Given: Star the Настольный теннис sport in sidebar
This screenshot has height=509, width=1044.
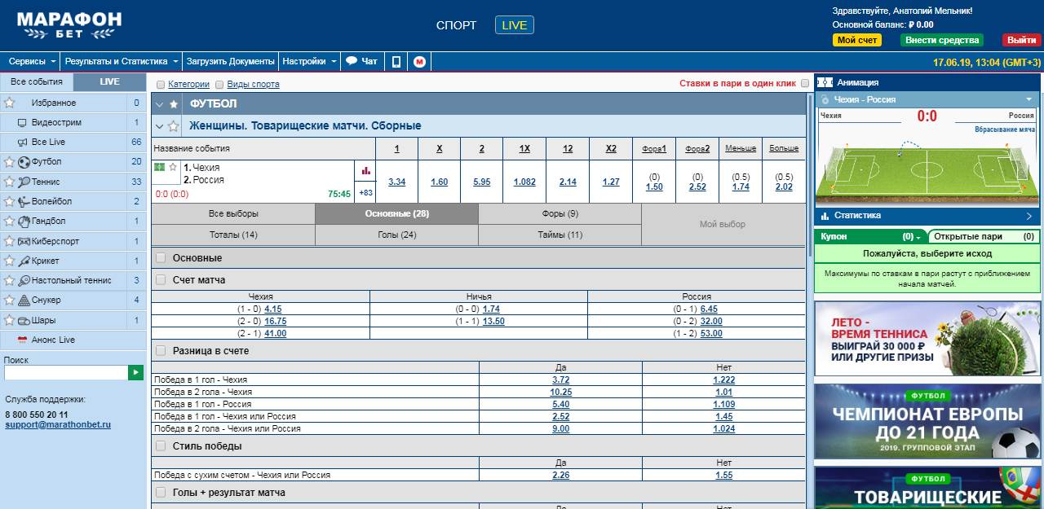Looking at the screenshot, I should [x=10, y=280].
